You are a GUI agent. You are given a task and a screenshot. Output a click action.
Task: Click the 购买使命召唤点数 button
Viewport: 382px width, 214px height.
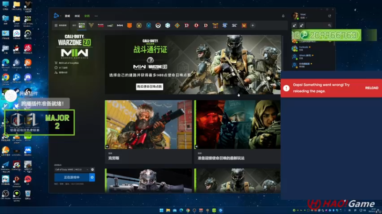[x=149, y=87]
